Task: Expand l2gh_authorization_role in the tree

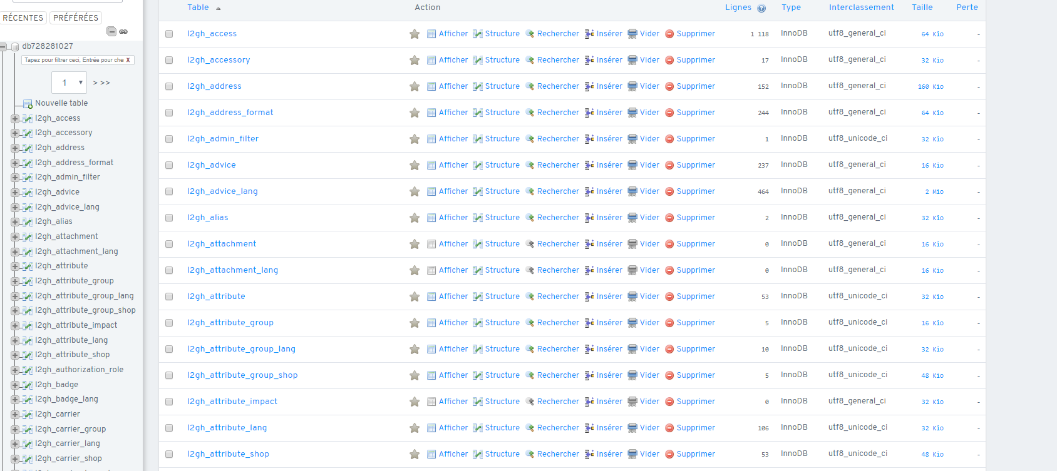Action: (x=14, y=370)
